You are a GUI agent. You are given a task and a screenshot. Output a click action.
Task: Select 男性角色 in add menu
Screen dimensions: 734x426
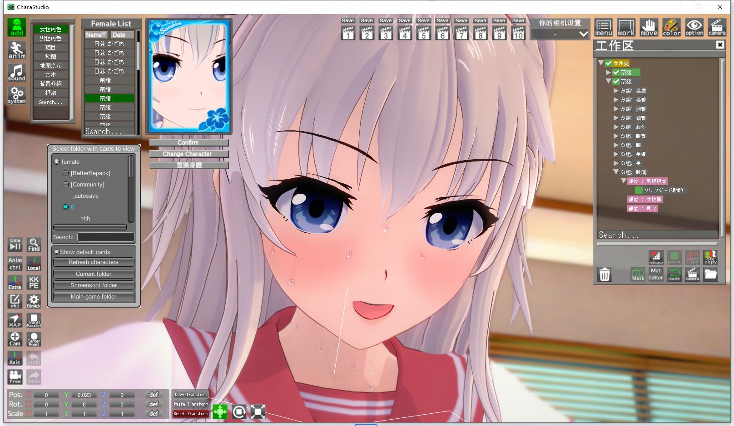(50, 38)
